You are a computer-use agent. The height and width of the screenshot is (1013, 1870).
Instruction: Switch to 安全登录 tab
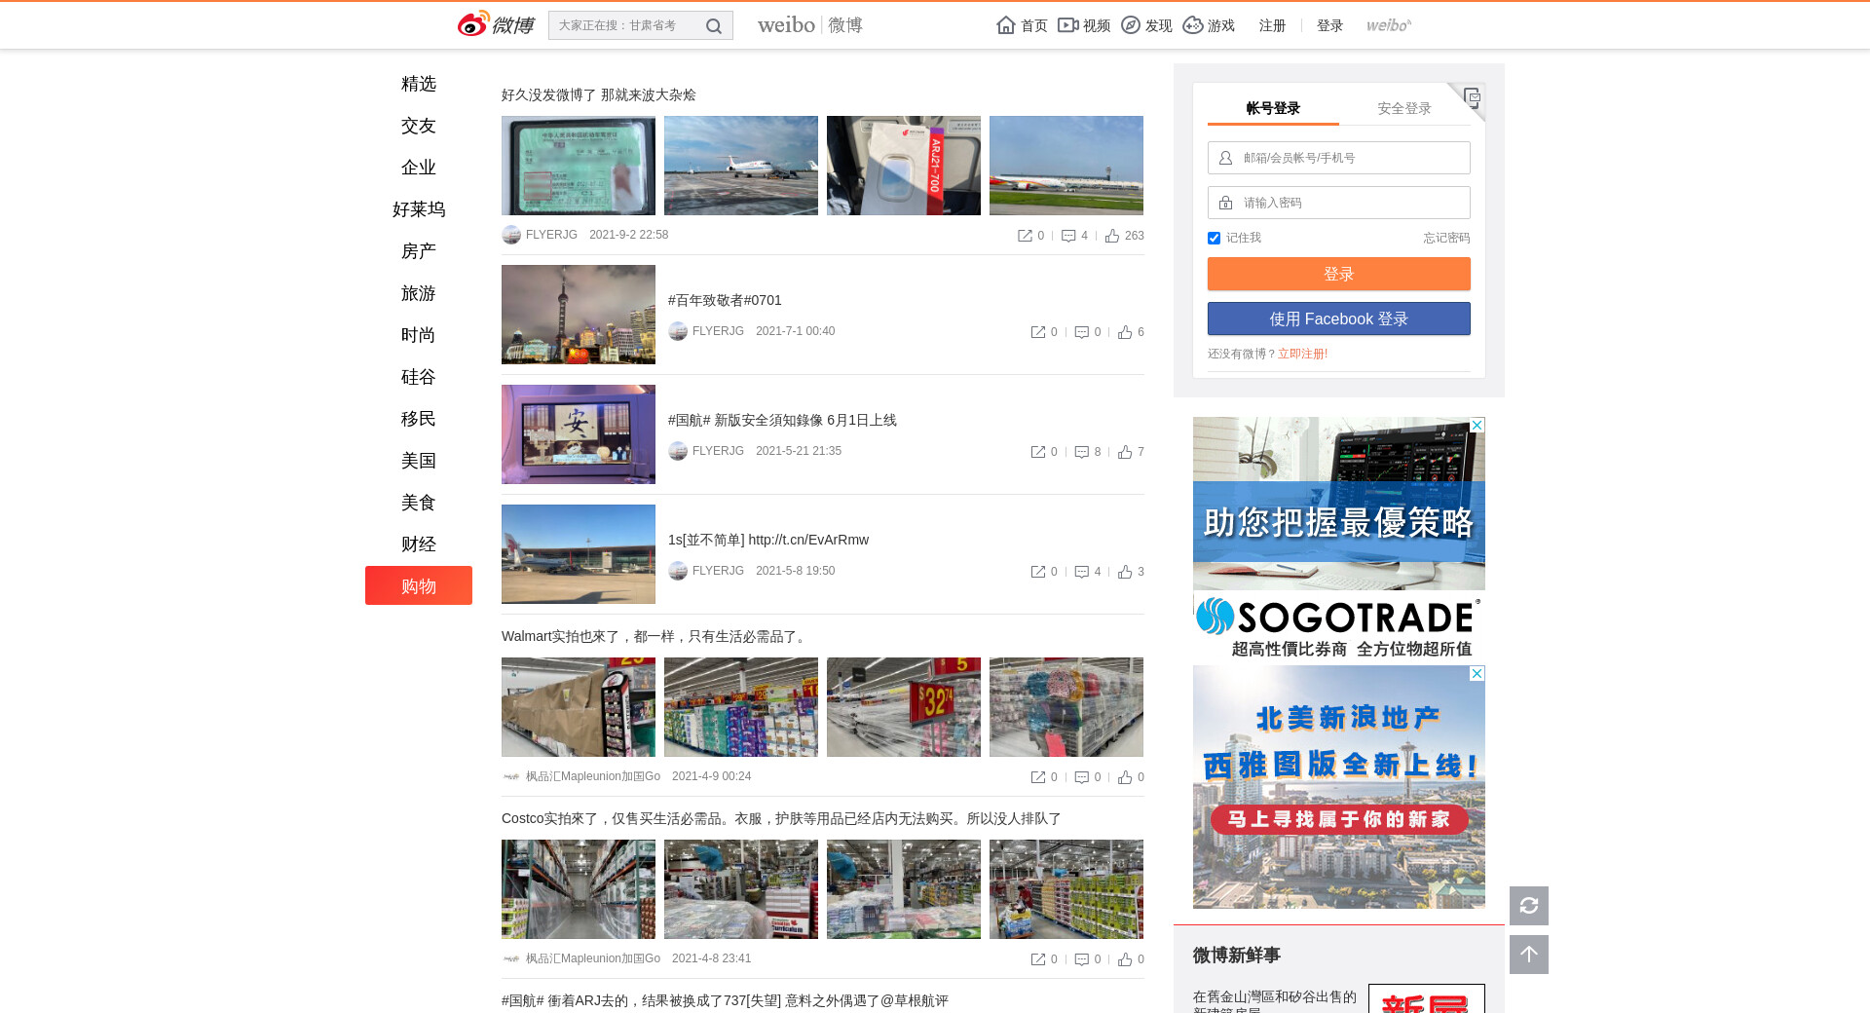coord(1404,108)
